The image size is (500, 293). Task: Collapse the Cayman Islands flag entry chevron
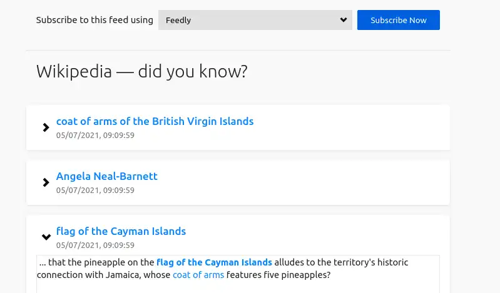[46, 237]
